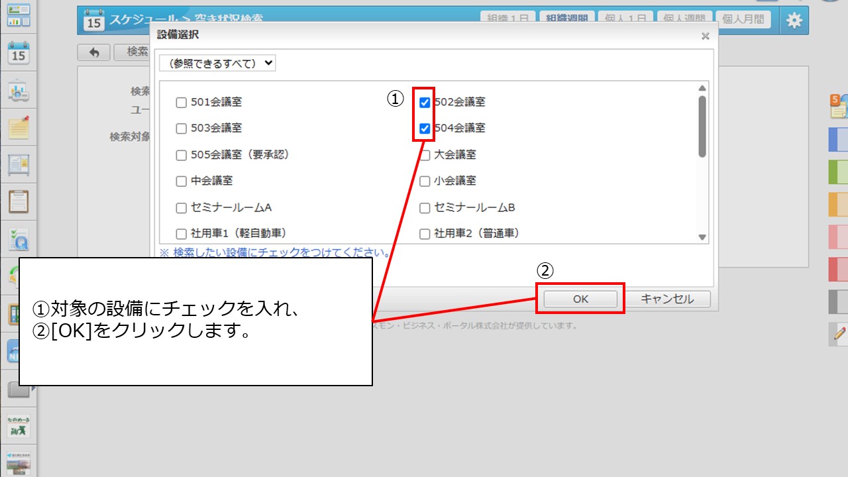Switch to the 組織1日 view tab

click(508, 19)
